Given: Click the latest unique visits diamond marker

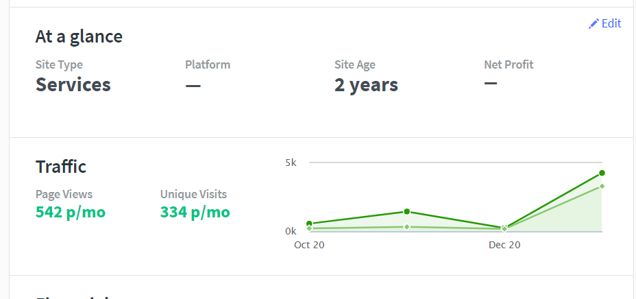Looking at the screenshot, I should [x=602, y=187].
